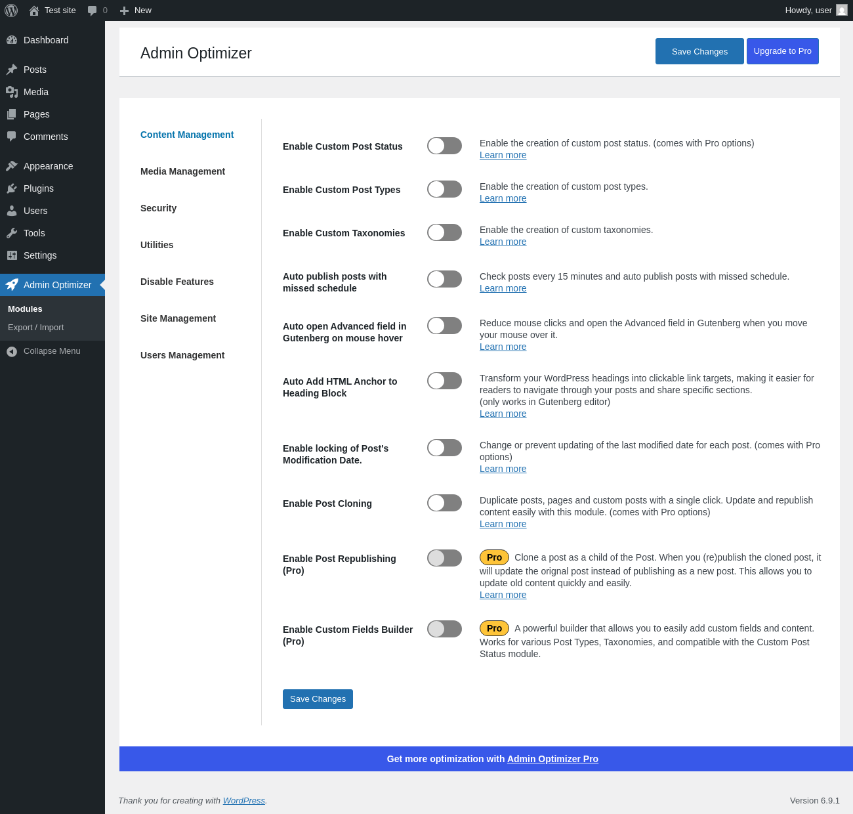Click the Version 6.9.1 footer text

click(815, 801)
